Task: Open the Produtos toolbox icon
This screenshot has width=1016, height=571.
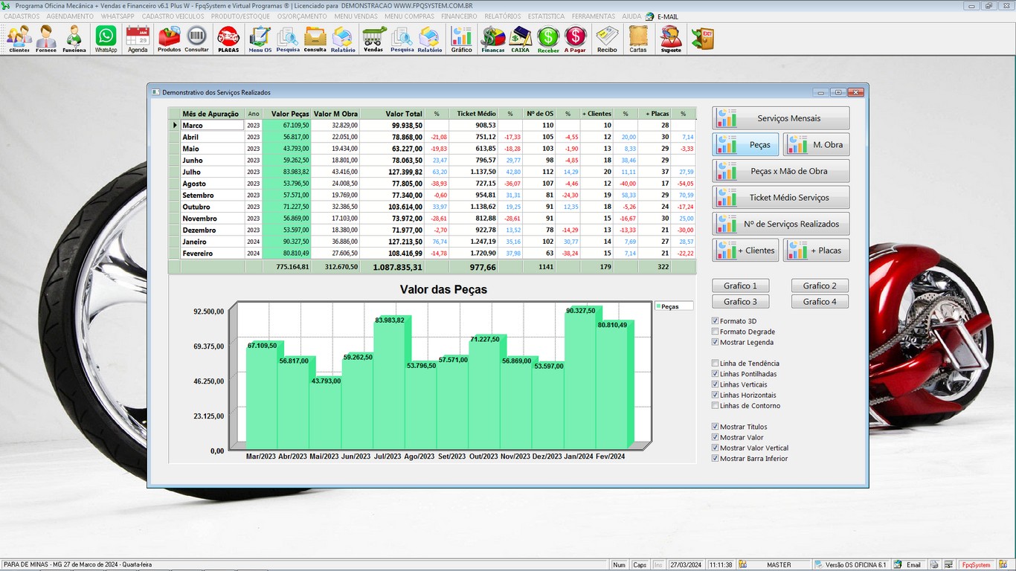Action: coord(170,39)
